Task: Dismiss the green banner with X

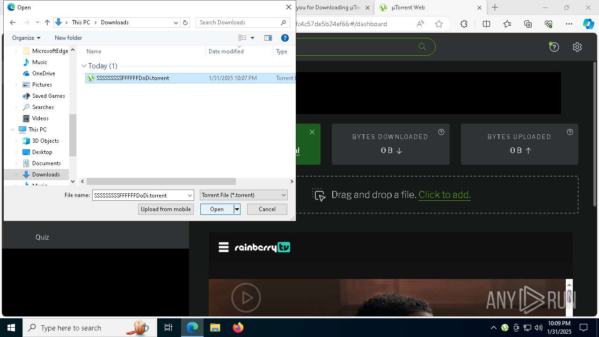Action: click(312, 132)
